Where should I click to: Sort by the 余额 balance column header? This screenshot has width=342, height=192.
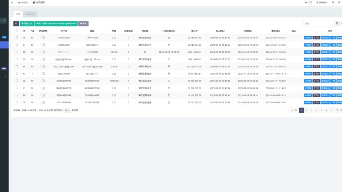click(x=114, y=31)
